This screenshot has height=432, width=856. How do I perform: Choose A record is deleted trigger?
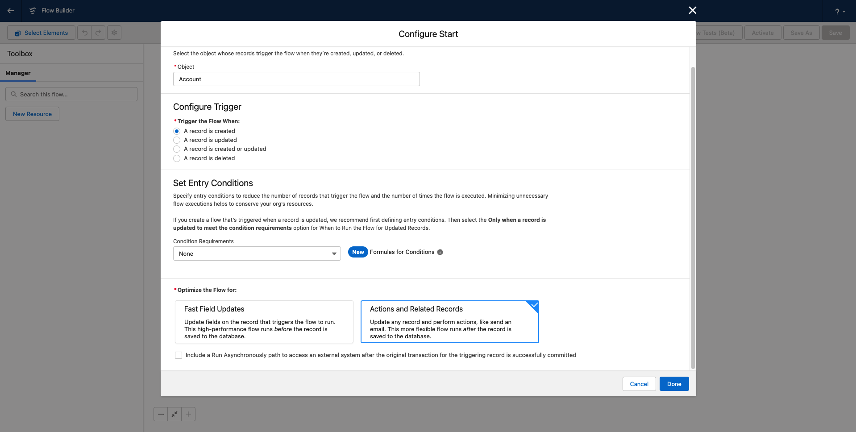(x=177, y=158)
